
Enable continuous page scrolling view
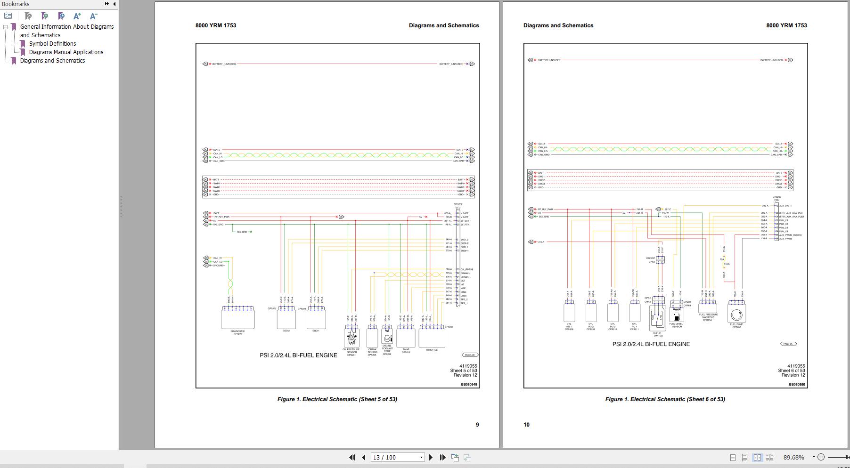pyautogui.click(x=744, y=457)
